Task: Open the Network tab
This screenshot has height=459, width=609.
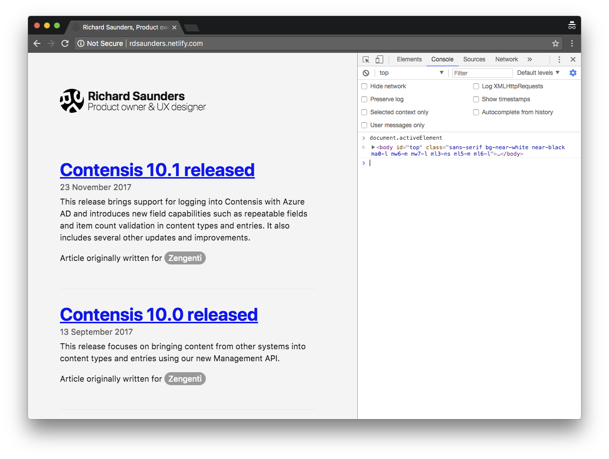Action: [x=507, y=59]
